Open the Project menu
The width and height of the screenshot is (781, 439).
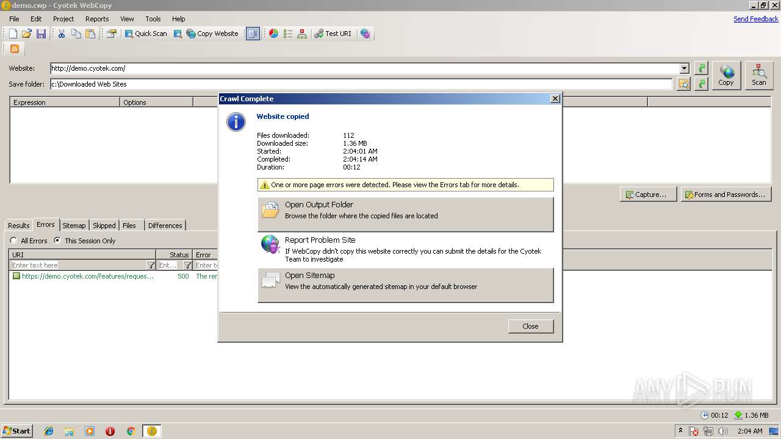click(x=63, y=19)
